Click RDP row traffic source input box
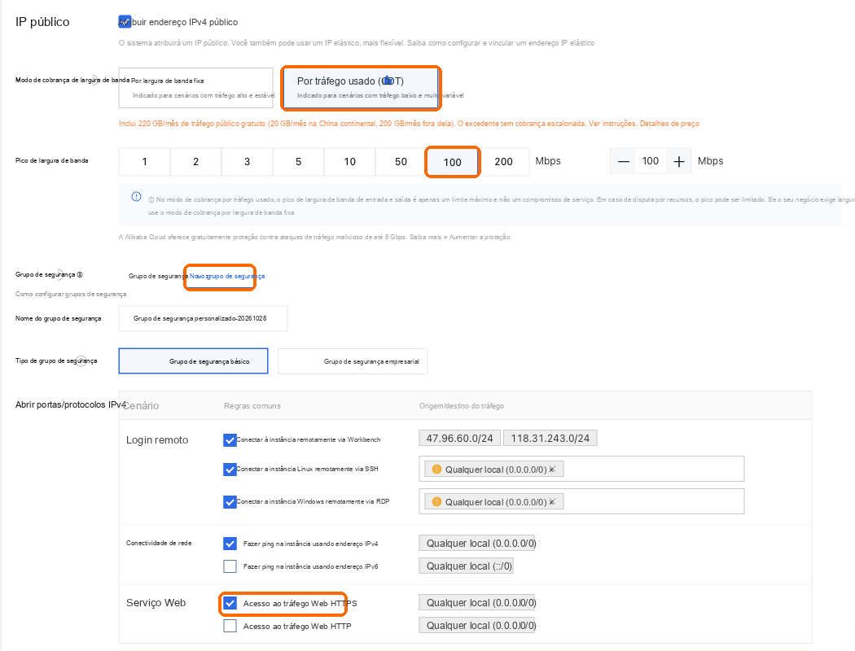 click(581, 502)
